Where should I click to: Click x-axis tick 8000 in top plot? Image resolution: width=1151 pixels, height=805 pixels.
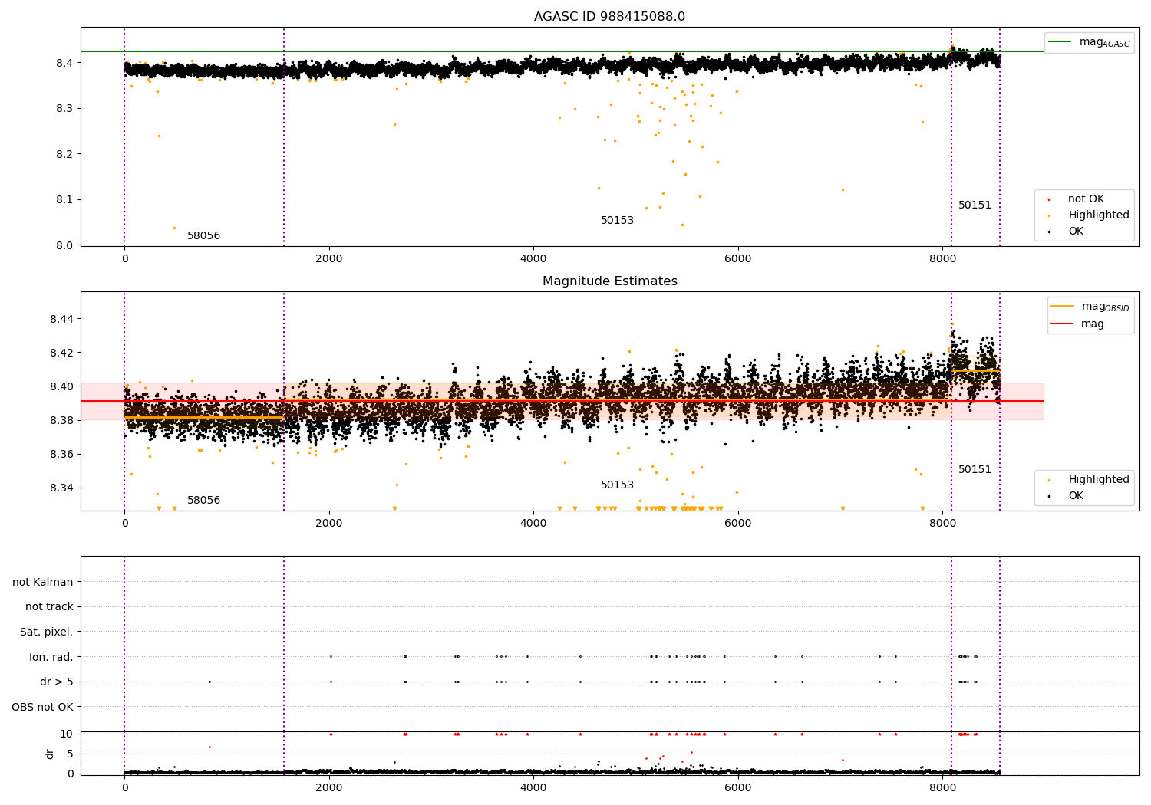point(942,259)
